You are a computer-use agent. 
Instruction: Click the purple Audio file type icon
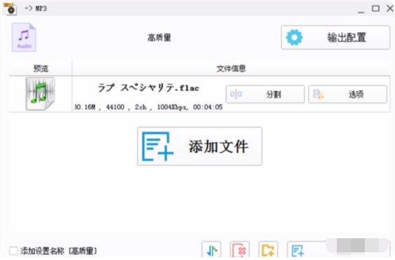pyautogui.click(x=24, y=37)
